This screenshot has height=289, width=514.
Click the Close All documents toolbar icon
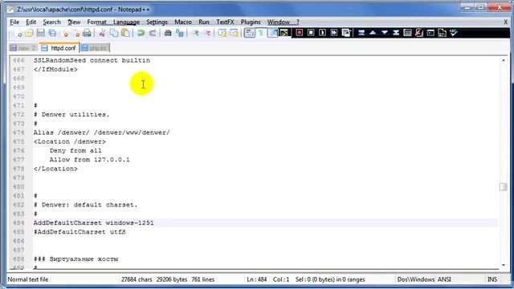pos(76,33)
